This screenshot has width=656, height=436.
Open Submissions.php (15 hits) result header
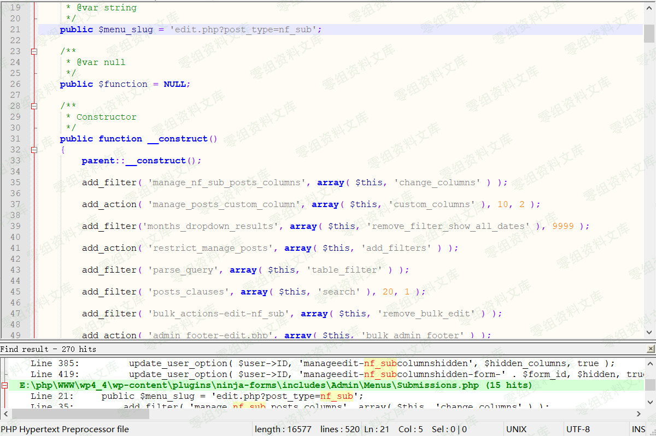click(276, 385)
